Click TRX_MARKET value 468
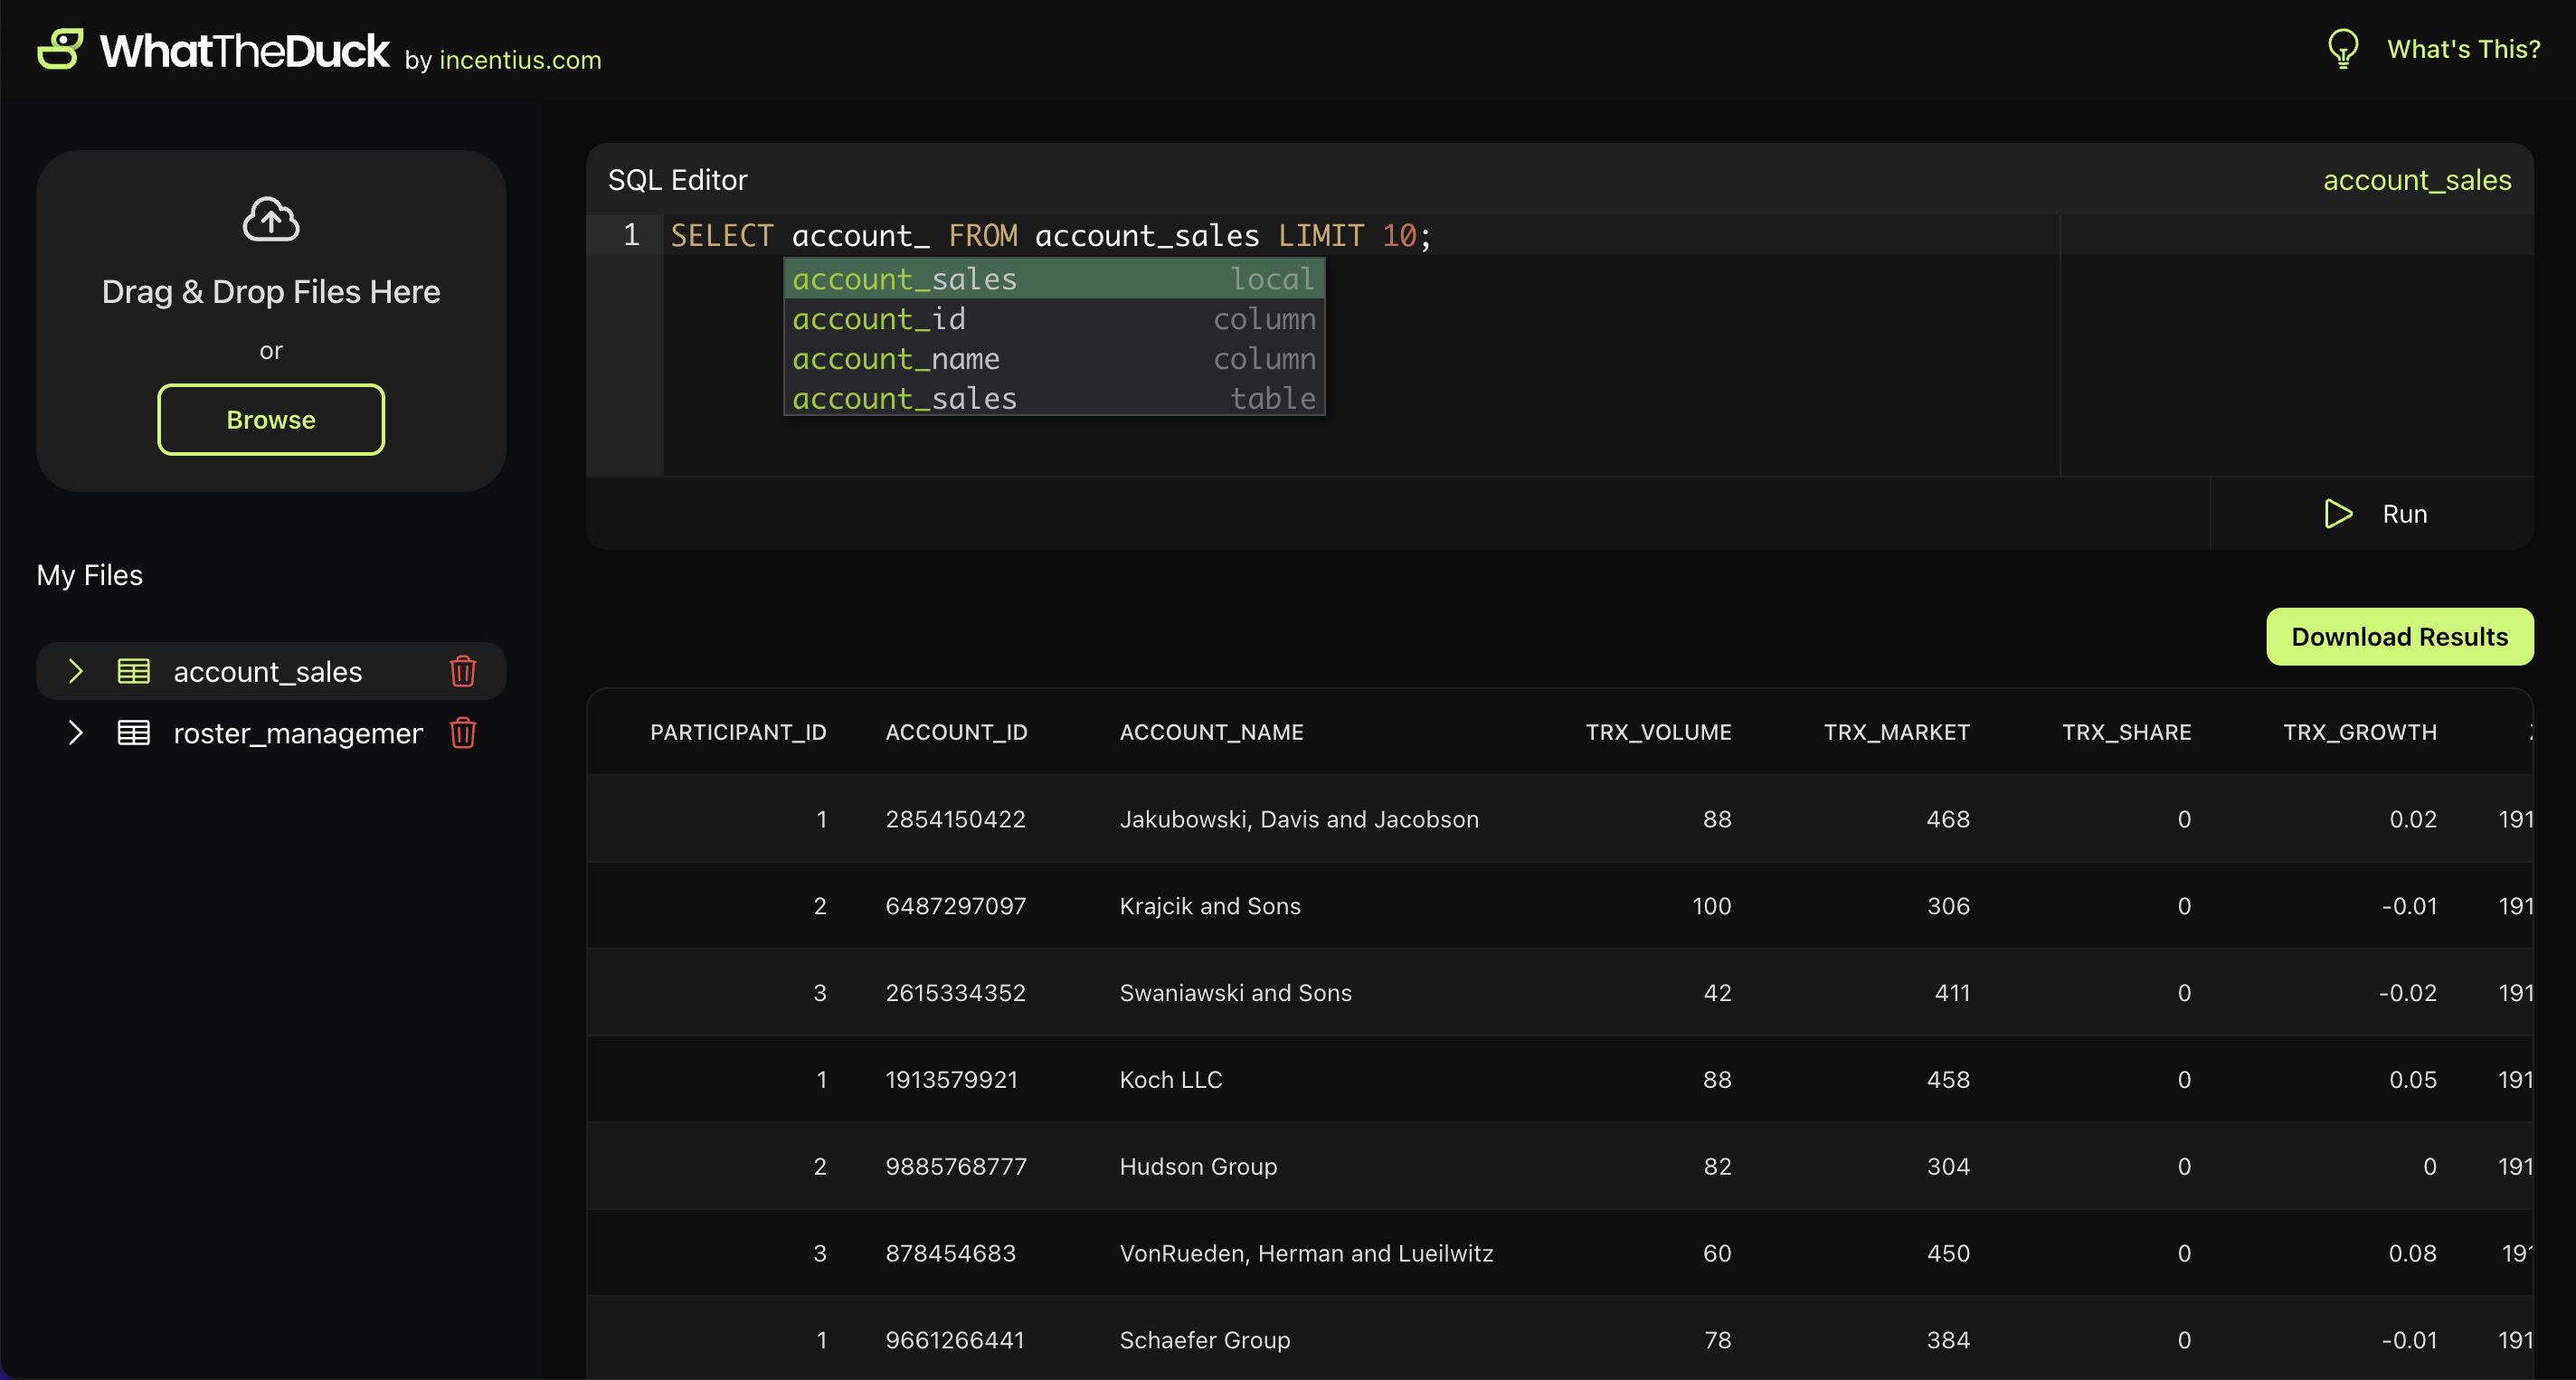Viewport: 2576px width, 1380px height. click(x=1948, y=819)
